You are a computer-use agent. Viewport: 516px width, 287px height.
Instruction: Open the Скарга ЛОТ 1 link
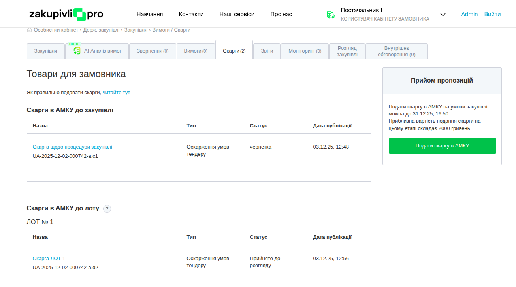[49, 259]
